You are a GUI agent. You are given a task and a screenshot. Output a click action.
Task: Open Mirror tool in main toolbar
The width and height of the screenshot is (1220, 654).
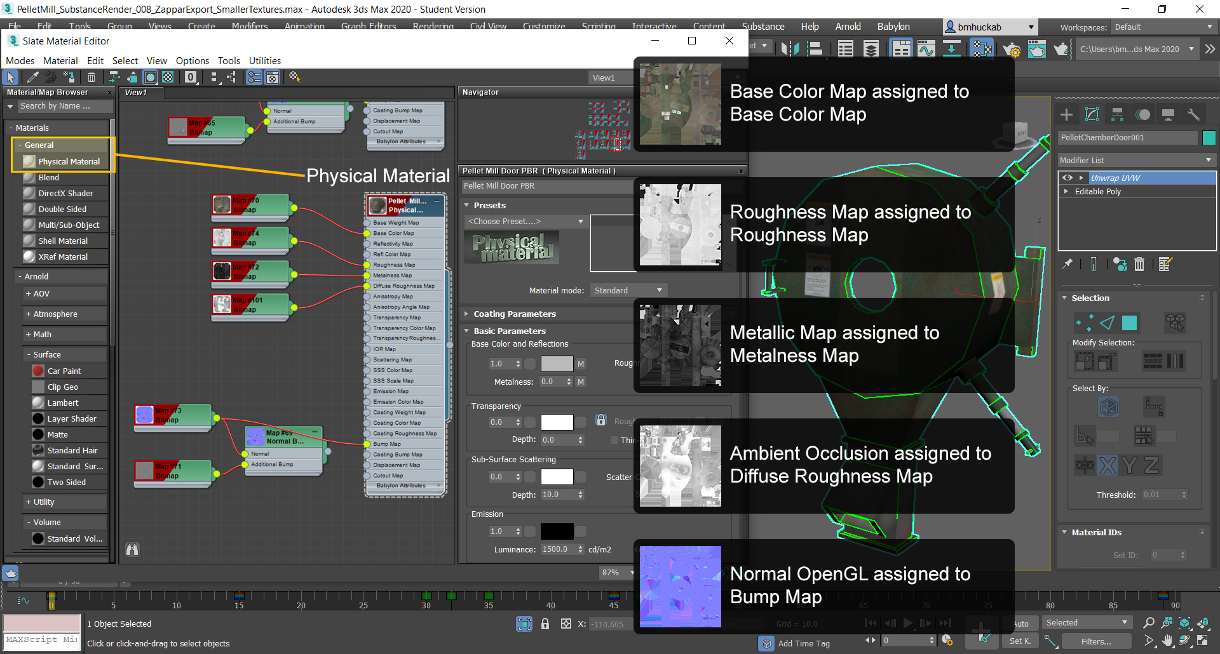790,48
